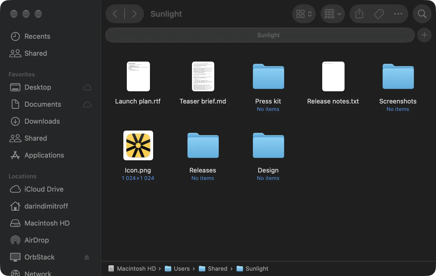Select Macintosh HD in Locations
The width and height of the screenshot is (436, 276).
(x=51, y=223)
